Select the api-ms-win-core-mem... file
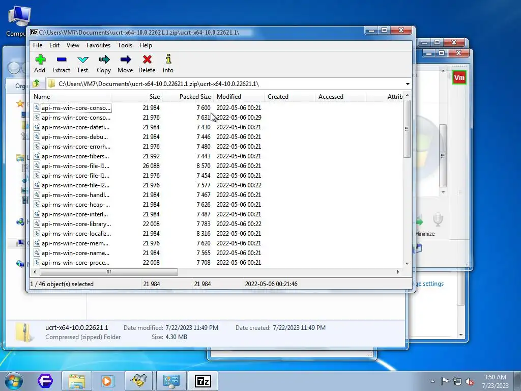Image resolution: width=521 pixels, height=391 pixels. click(x=75, y=243)
